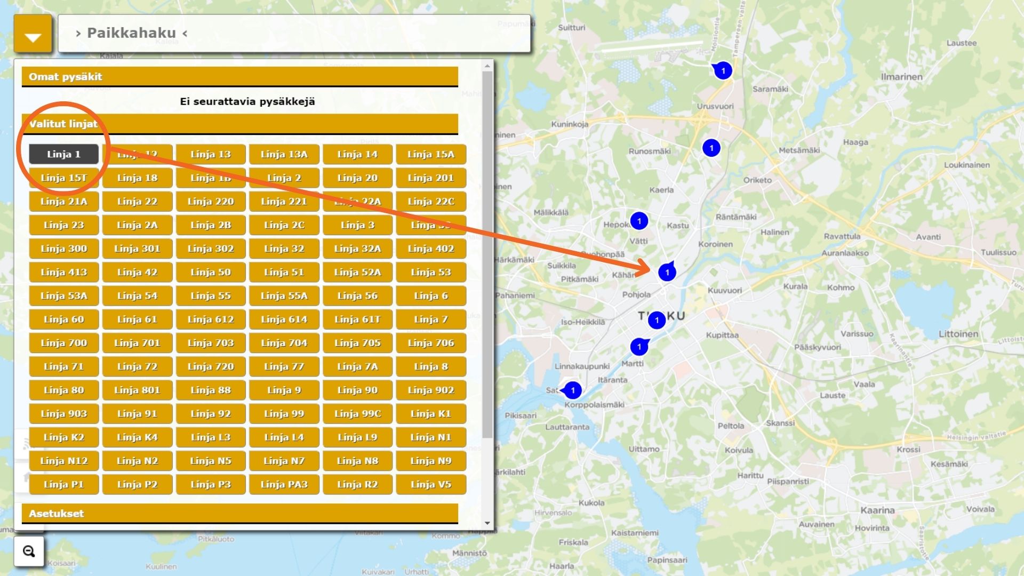Click the panel scrollbar down arrow
Image resolution: width=1024 pixels, height=576 pixels.
pos(487,523)
